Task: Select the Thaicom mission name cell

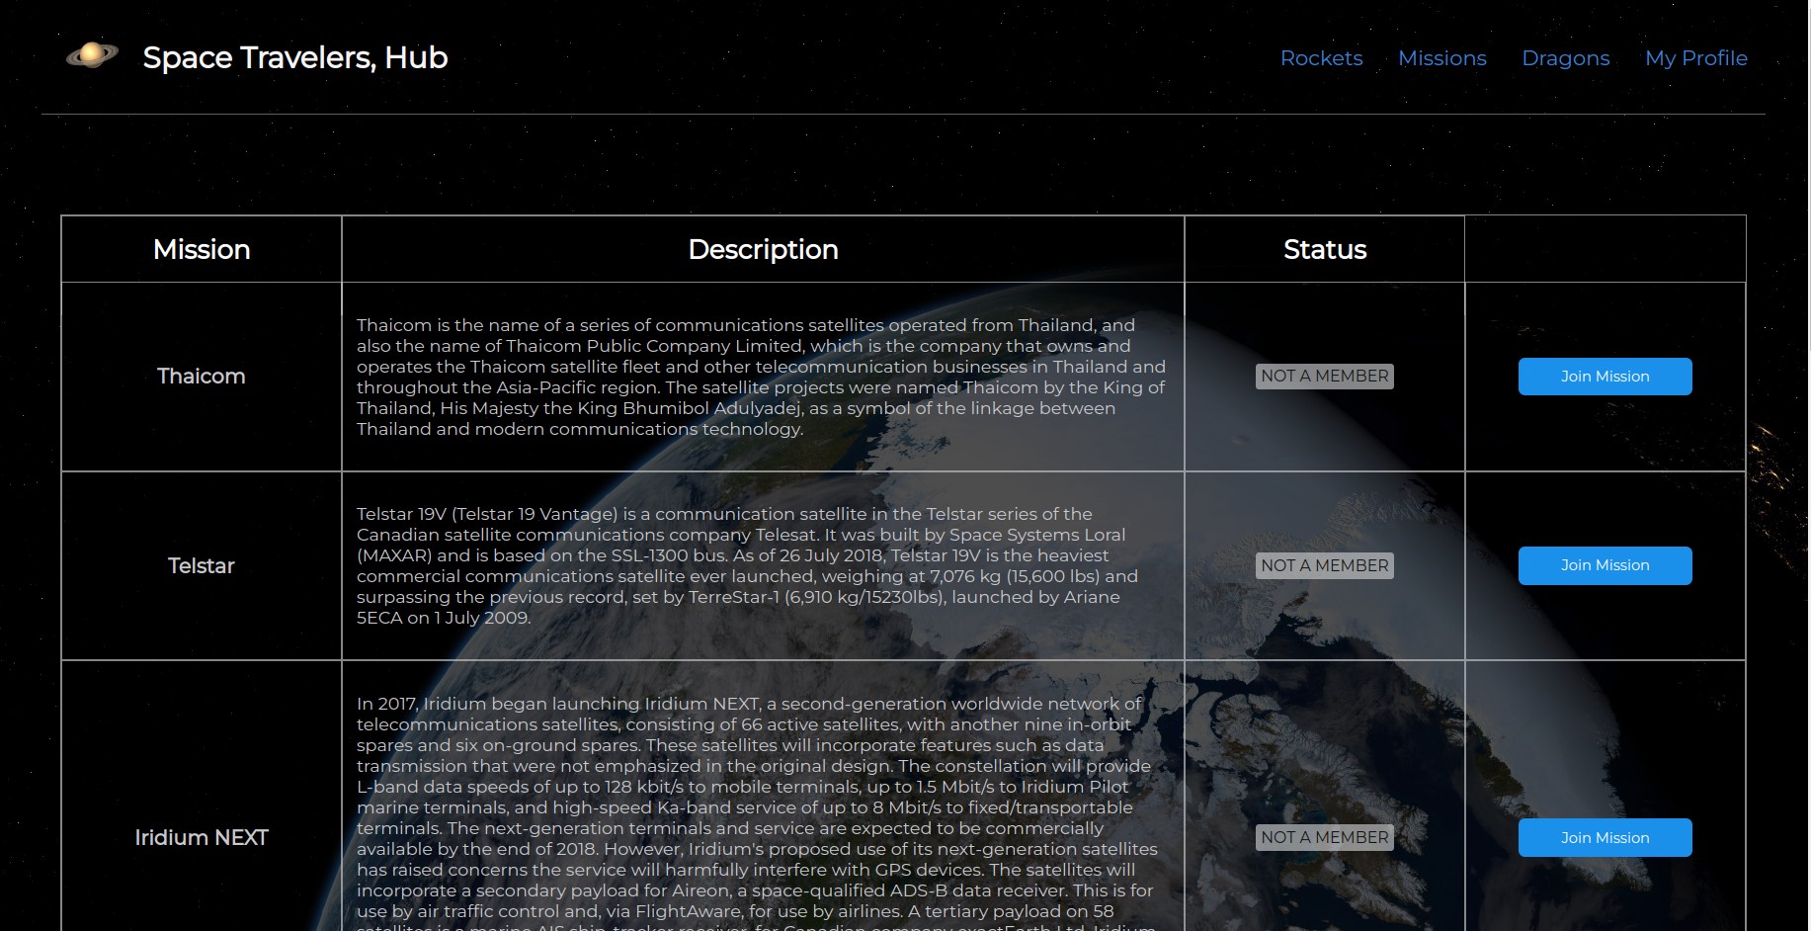Action: pyautogui.click(x=202, y=377)
